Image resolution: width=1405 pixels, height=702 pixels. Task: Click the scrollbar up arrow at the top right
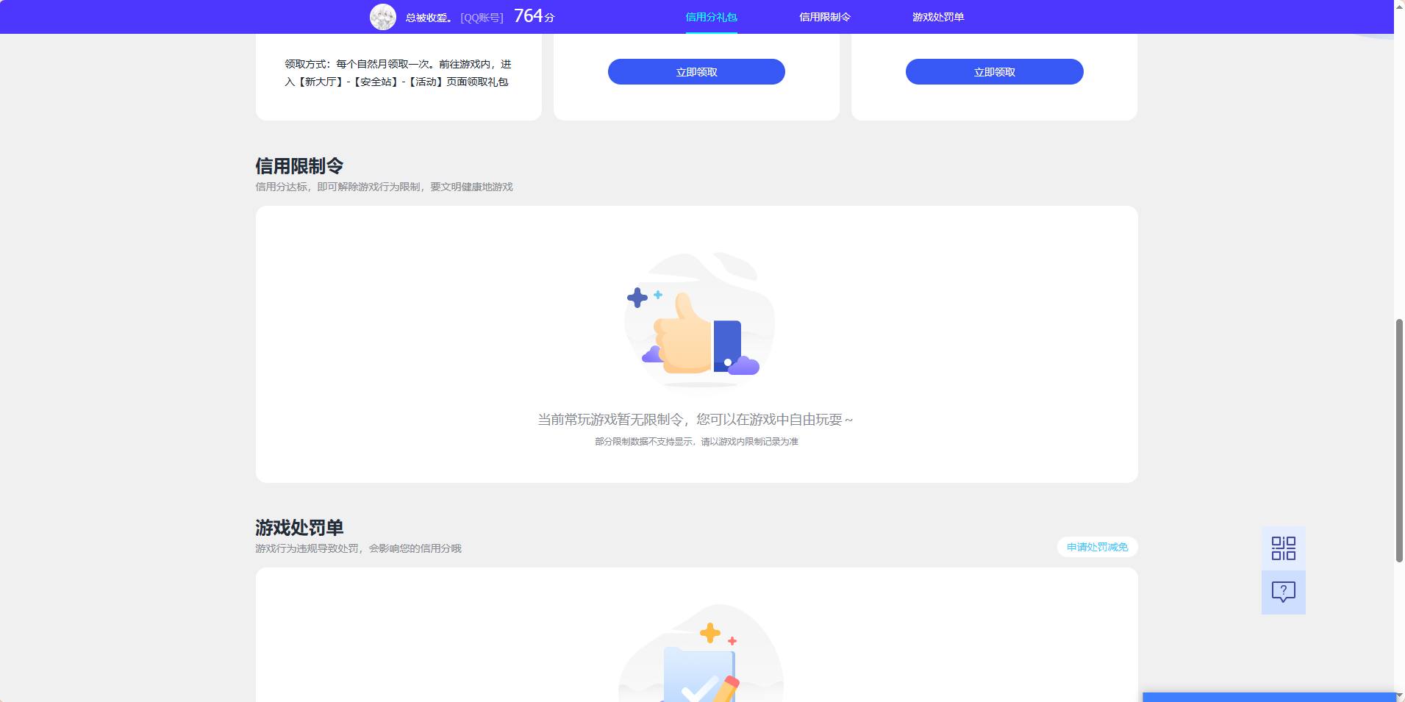[x=1399, y=6]
